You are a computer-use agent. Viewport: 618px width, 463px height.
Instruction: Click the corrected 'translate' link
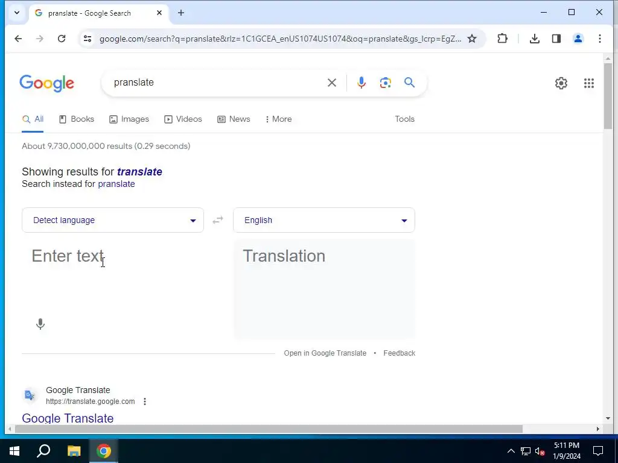point(139,172)
